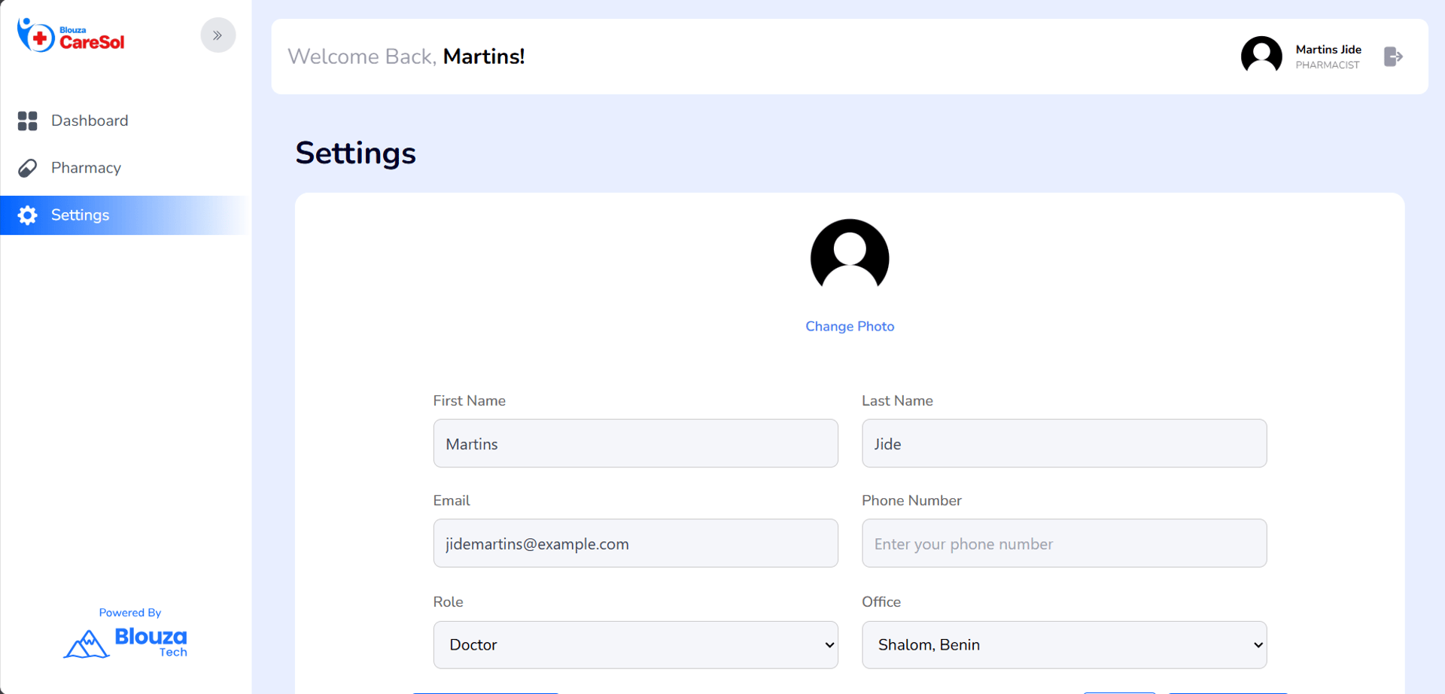Screen dimensions: 1445x694
Task: Click the Martins Jide username in header
Action: tap(1328, 50)
